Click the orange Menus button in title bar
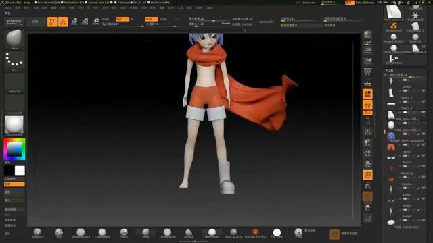 350,3
